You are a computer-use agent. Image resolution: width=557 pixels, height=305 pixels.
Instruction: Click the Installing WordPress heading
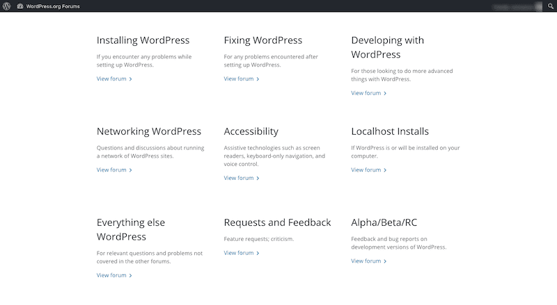click(143, 40)
